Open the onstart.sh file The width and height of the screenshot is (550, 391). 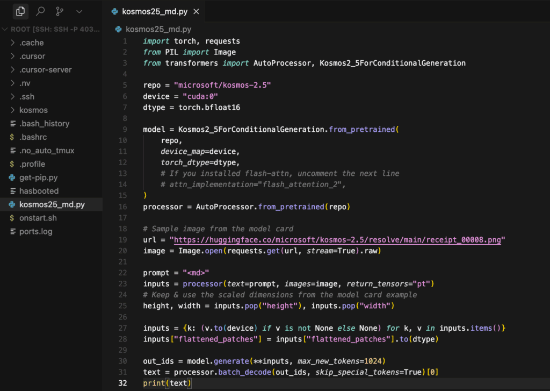point(51,218)
